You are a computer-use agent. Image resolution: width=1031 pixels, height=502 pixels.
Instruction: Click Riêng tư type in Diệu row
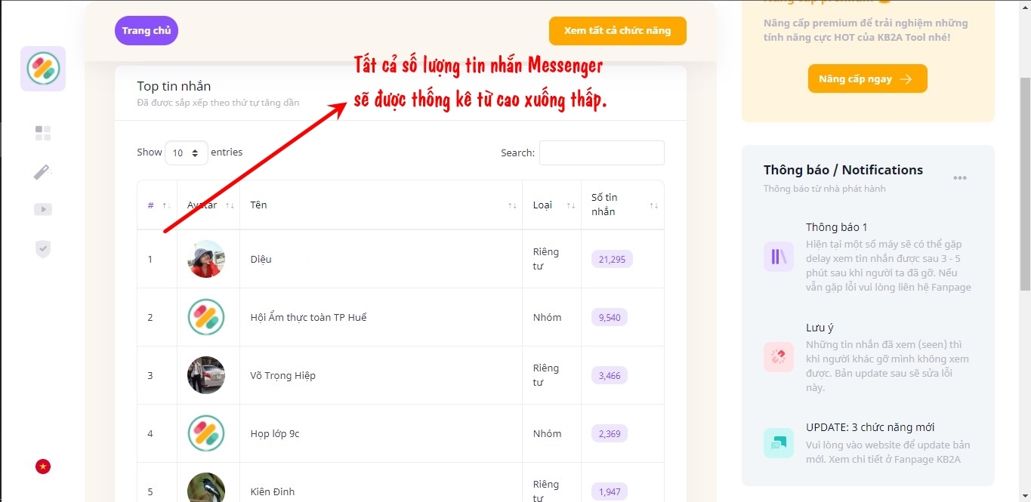point(546,259)
